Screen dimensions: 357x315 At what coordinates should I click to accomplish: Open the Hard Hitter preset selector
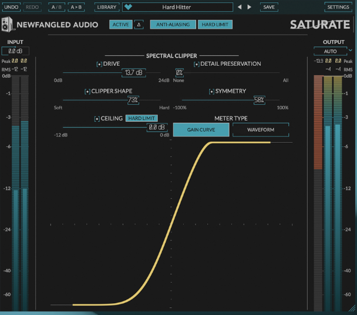point(177,7)
